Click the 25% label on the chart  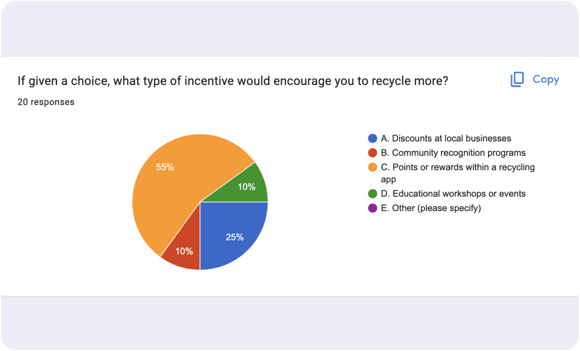(235, 237)
